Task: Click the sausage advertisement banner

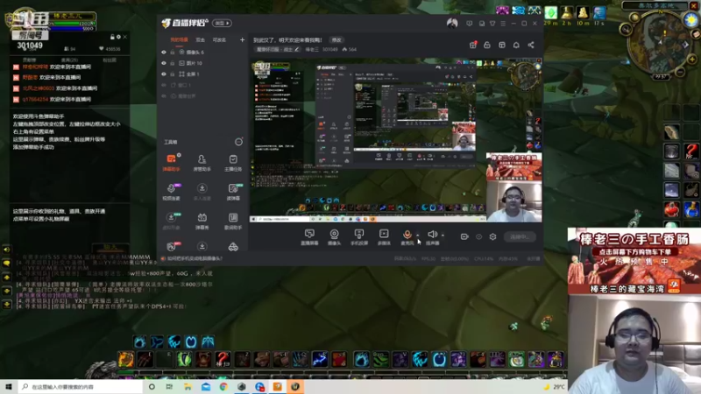Action: (634, 261)
